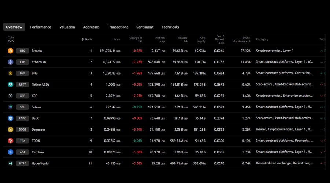Click the SOL ticker badge
Image resolution: width=330 pixels, height=183 pixels.
pyautogui.click(x=22, y=107)
